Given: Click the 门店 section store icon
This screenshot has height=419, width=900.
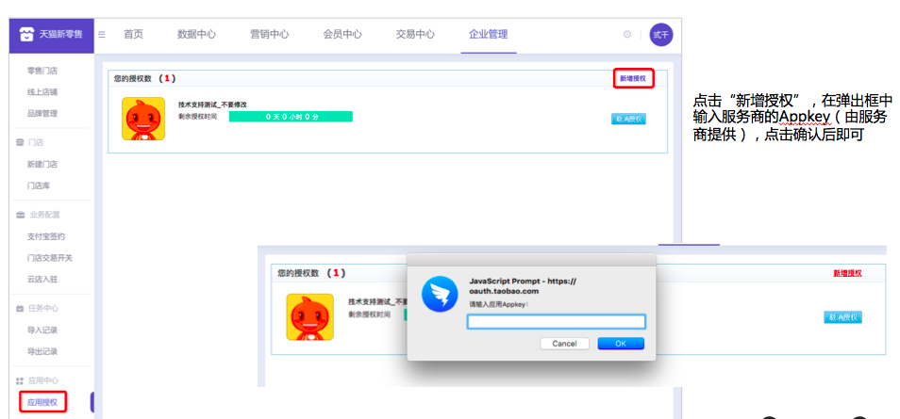Looking at the screenshot, I should click(x=20, y=142).
